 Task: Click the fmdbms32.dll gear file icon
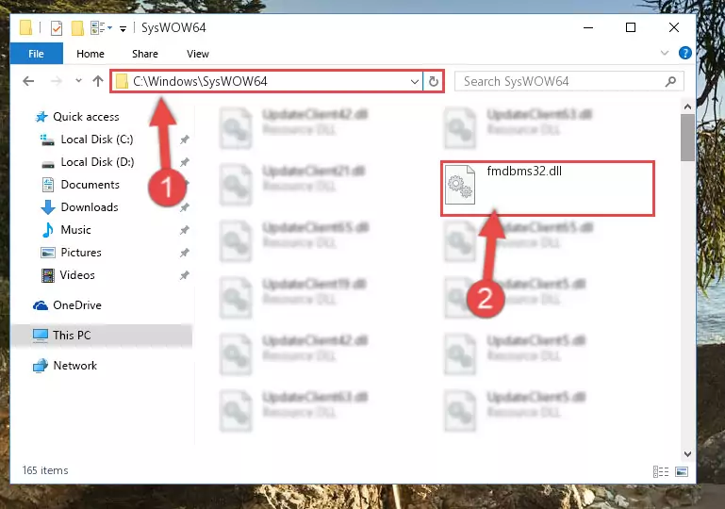click(x=459, y=185)
